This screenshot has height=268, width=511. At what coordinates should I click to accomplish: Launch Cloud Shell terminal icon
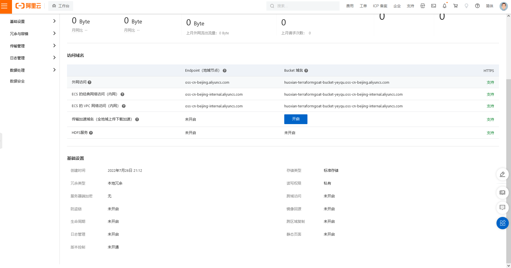[x=433, y=6]
